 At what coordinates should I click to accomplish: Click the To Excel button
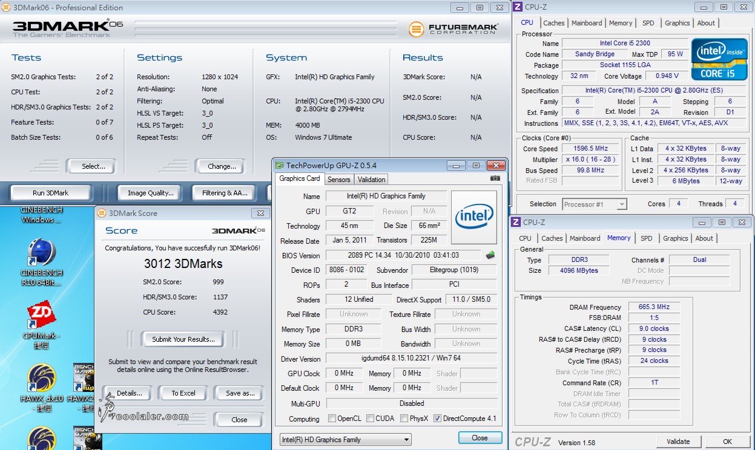[x=183, y=393]
